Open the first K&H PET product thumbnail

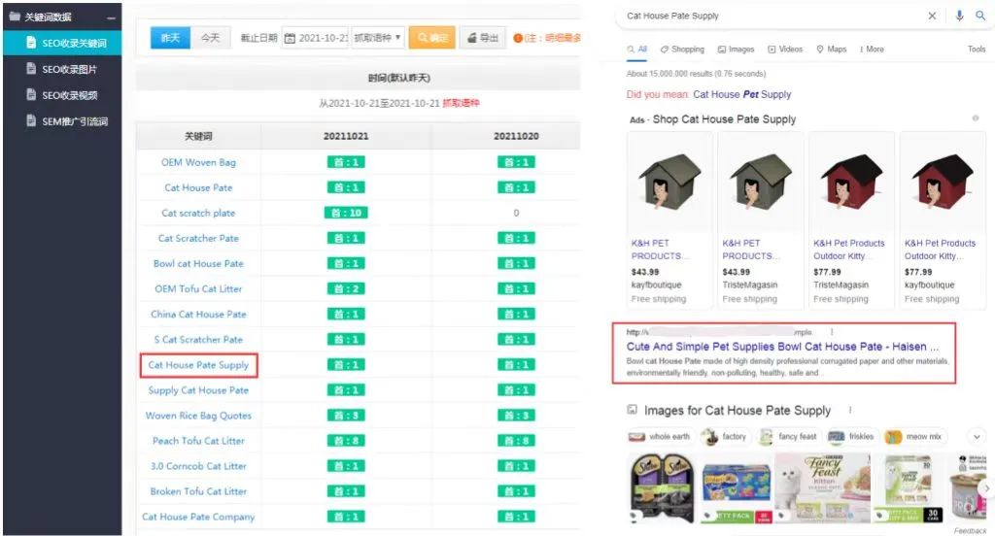[x=669, y=182]
